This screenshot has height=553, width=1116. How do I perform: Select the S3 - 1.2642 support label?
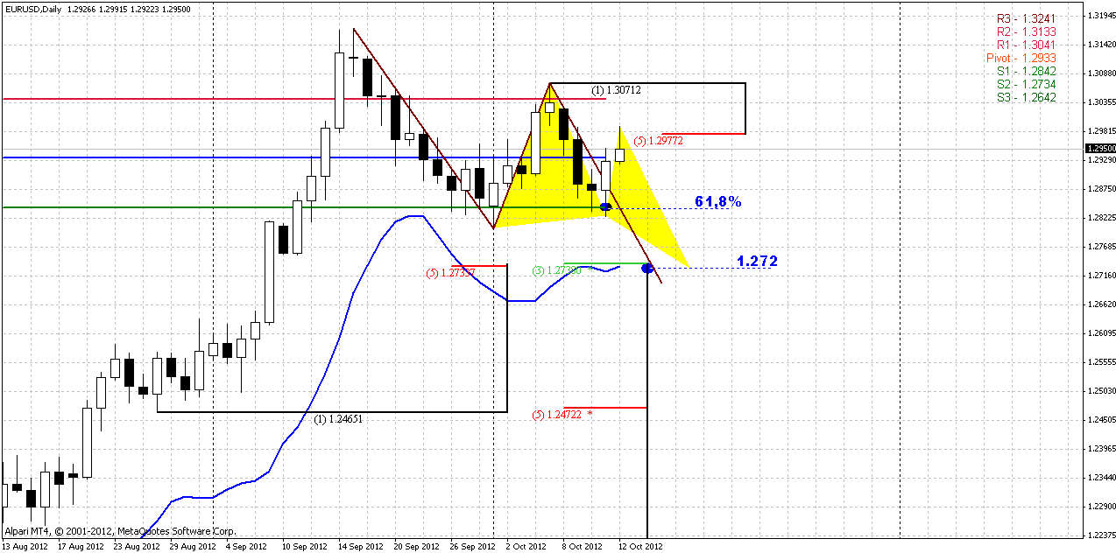tap(1026, 97)
